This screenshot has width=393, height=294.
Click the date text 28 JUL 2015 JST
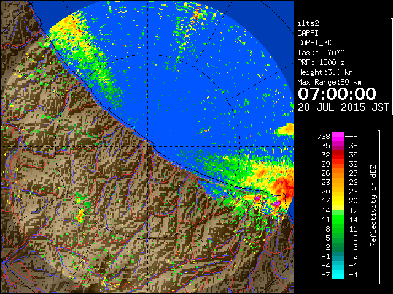click(343, 107)
